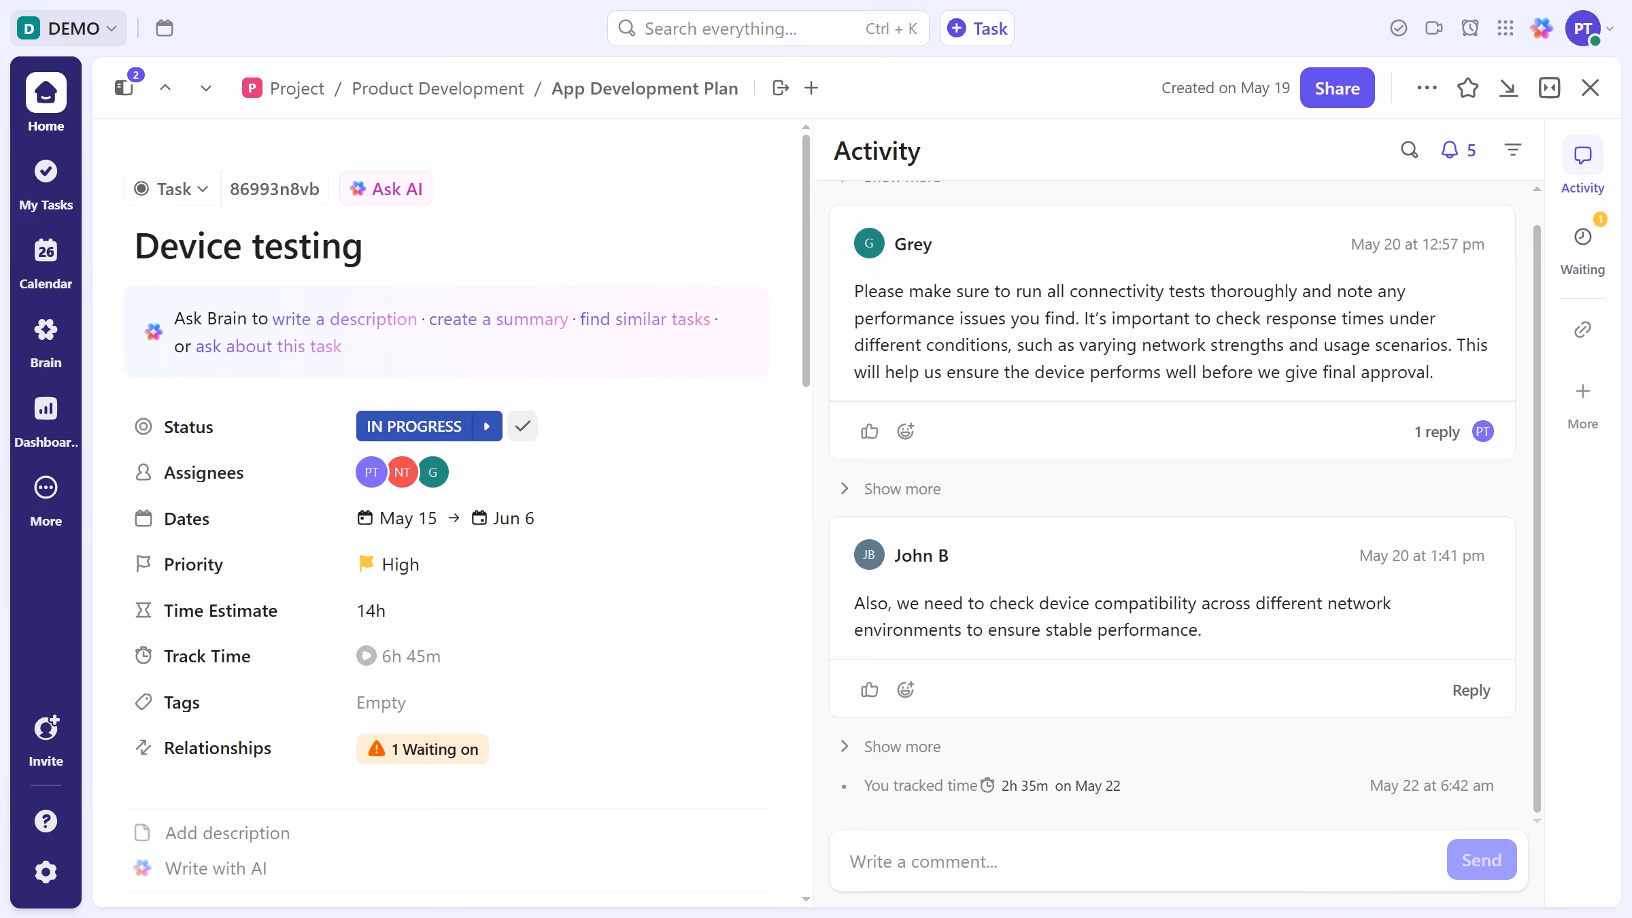1632x918 pixels.
Task: Switch to the Activity tab on the right
Action: (x=1582, y=167)
